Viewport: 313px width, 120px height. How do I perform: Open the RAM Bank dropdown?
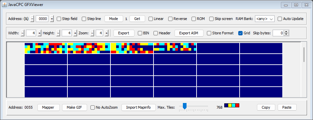265,19
